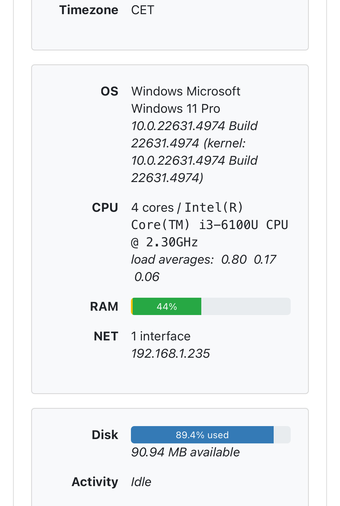Click the OS label
340x506 pixels.
point(109,91)
